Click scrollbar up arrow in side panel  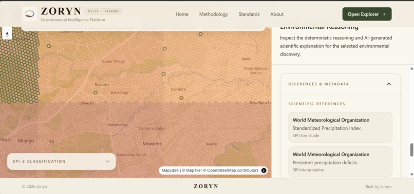411,68
